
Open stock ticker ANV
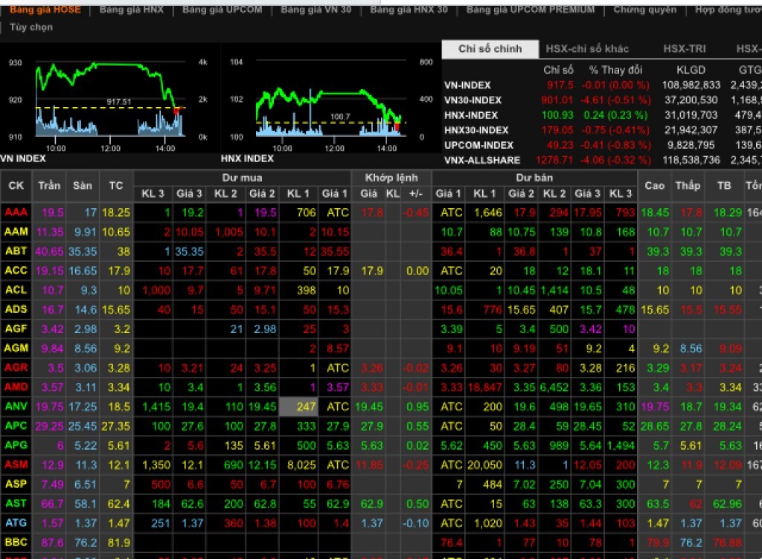(x=16, y=407)
